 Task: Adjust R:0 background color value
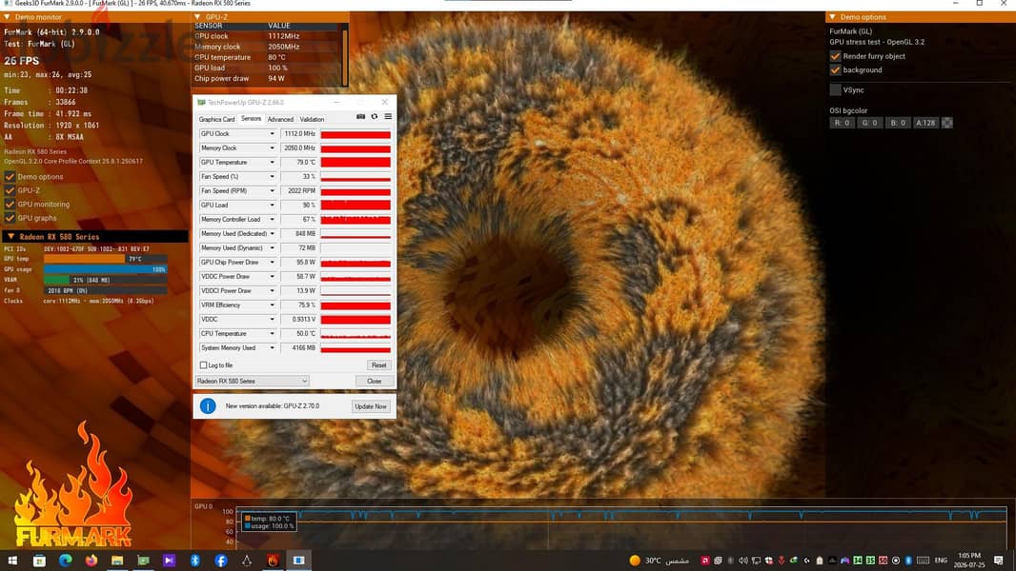842,123
